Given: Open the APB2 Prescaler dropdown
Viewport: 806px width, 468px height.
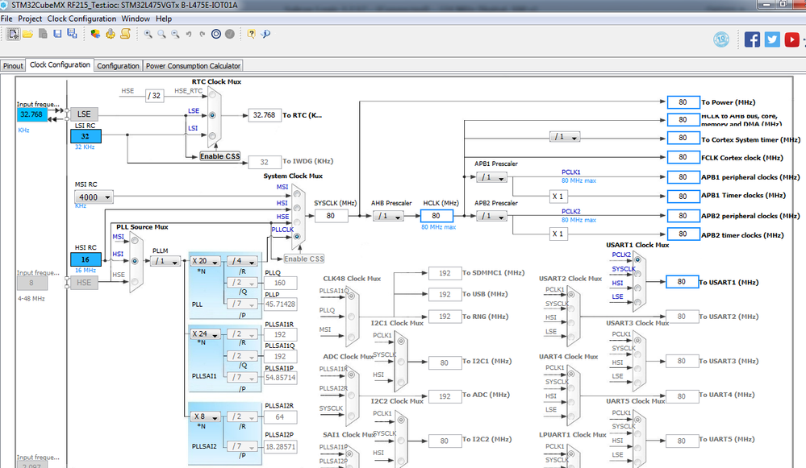Looking at the screenshot, I should [x=492, y=216].
